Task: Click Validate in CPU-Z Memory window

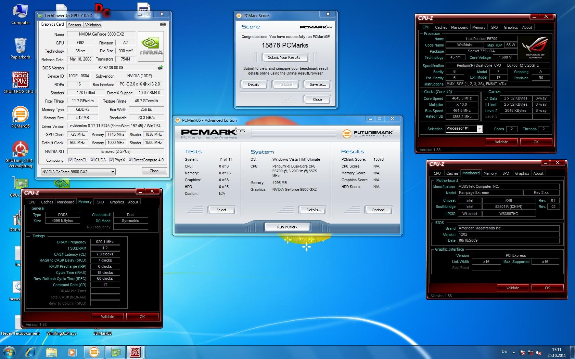Action: pyautogui.click(x=107, y=317)
